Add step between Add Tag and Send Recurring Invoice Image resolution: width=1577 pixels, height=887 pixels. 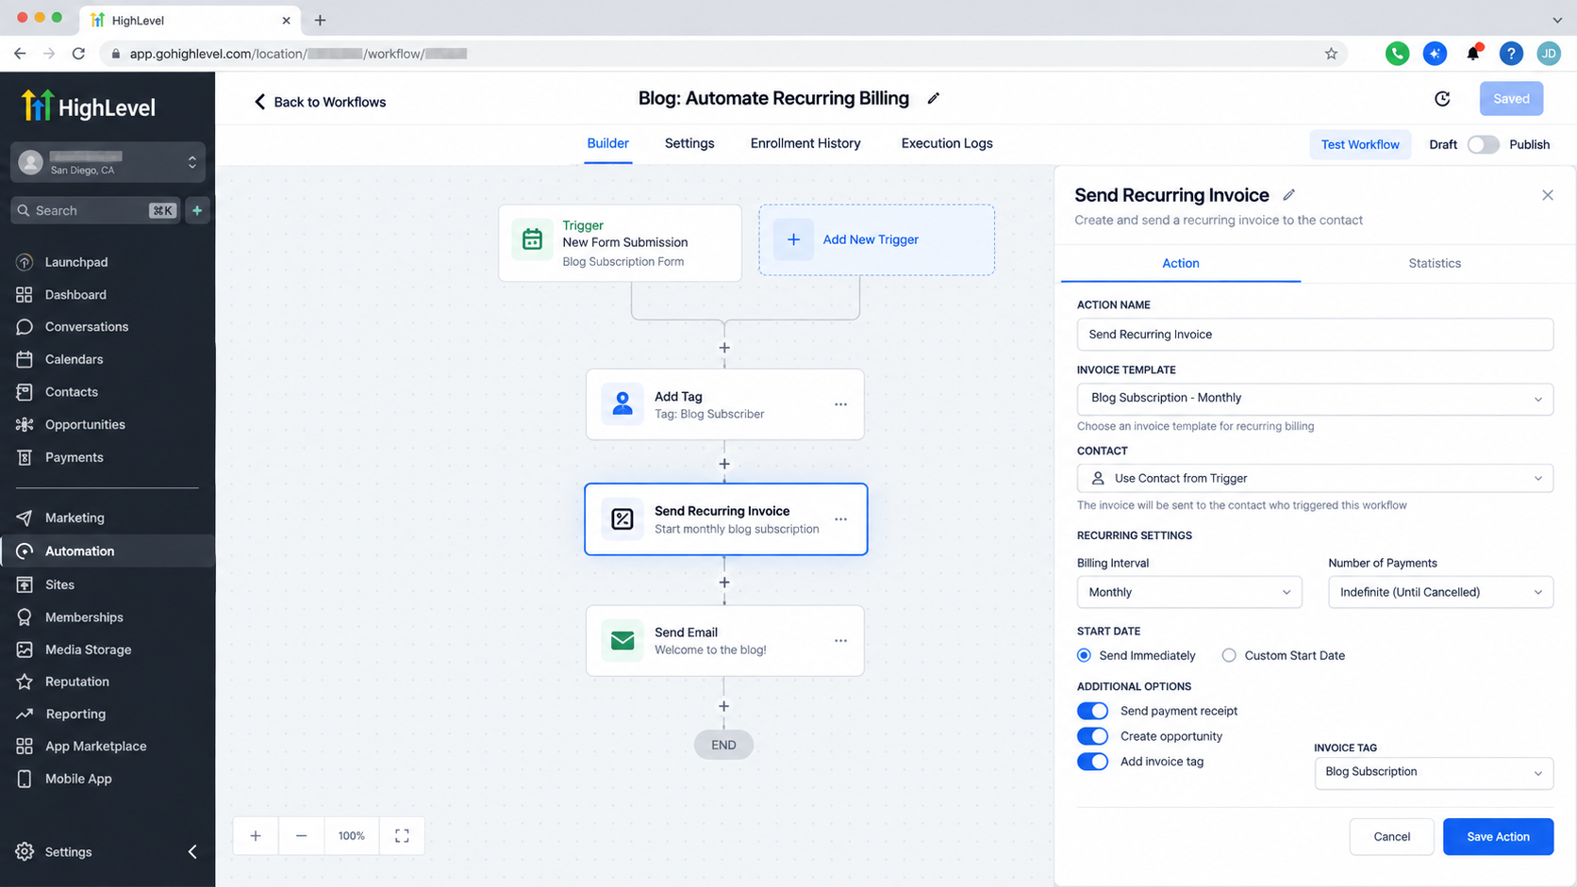point(724,464)
